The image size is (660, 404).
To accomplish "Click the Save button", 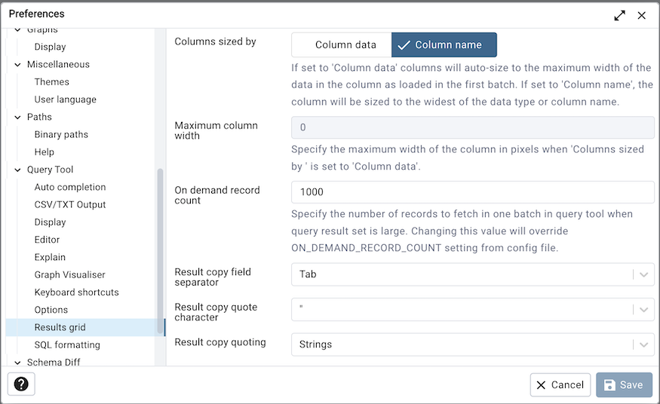I will point(624,384).
